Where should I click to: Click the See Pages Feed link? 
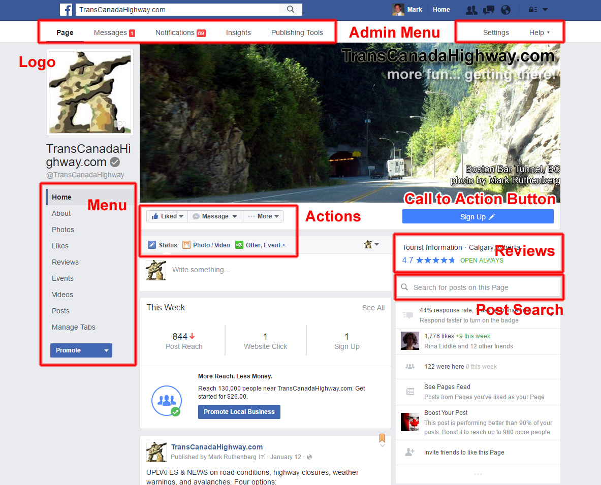(x=447, y=387)
